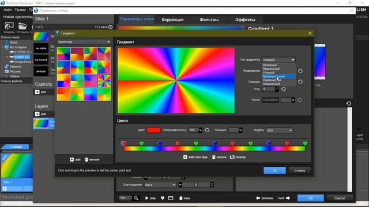Switch to the Фильтры tab
The height and width of the screenshot is (207, 369).
(209, 20)
